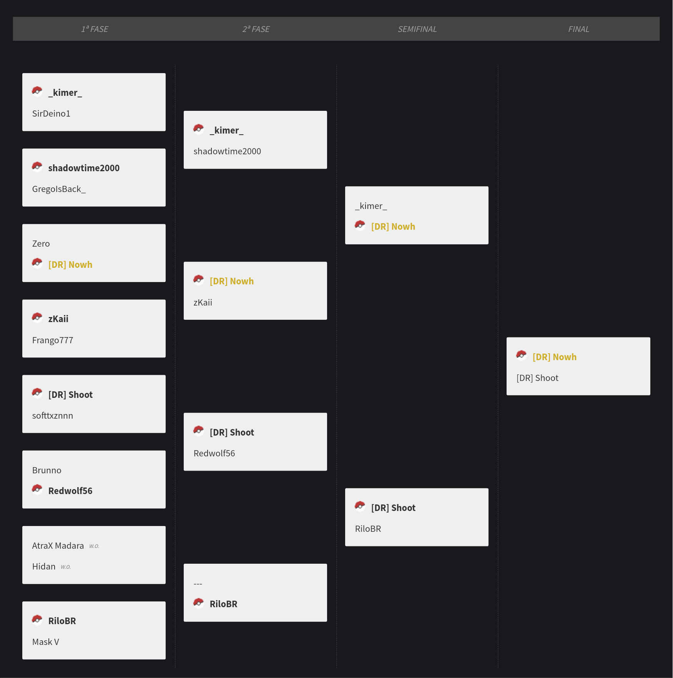Click the Pokéball icon next to shadowtime2000
The image size is (673, 678).
tap(37, 166)
